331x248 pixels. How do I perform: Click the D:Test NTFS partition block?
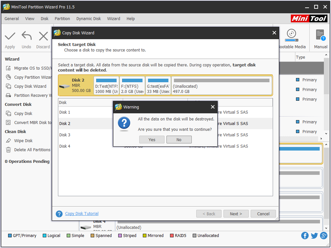(106, 85)
